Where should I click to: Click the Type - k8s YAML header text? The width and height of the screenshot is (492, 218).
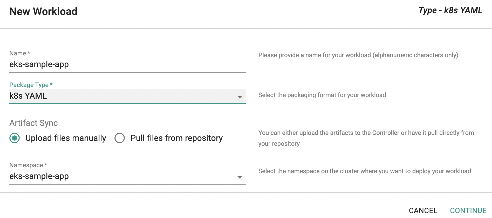point(450,10)
